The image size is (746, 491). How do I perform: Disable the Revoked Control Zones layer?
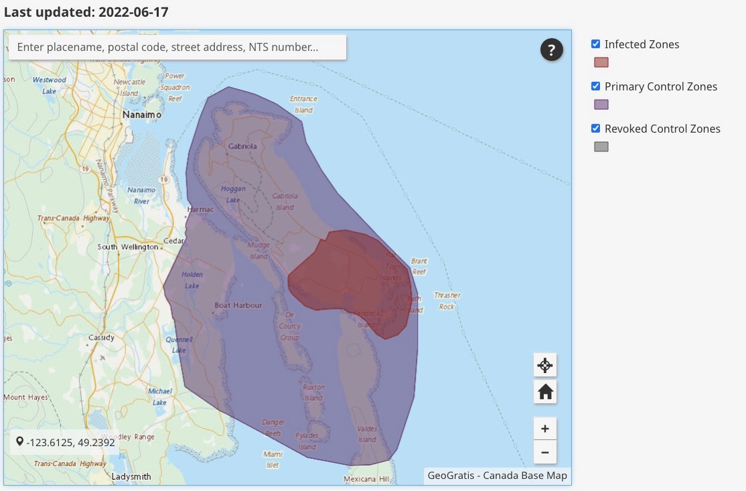pyautogui.click(x=595, y=129)
